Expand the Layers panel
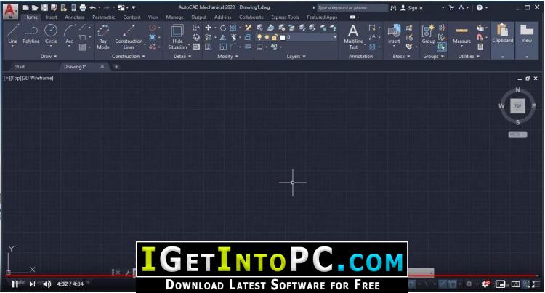 click(x=296, y=56)
